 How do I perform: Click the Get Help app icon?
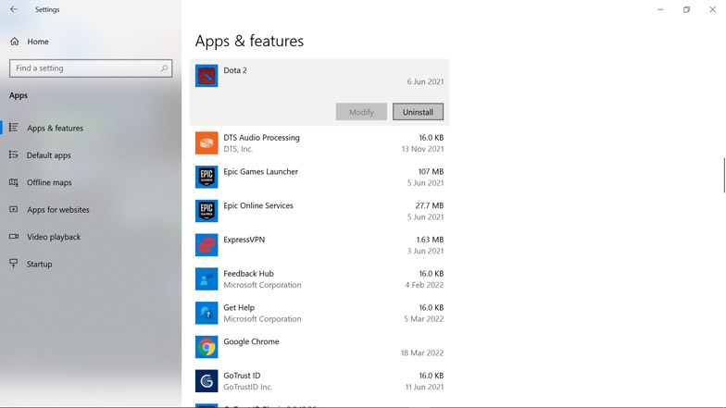[207, 313]
